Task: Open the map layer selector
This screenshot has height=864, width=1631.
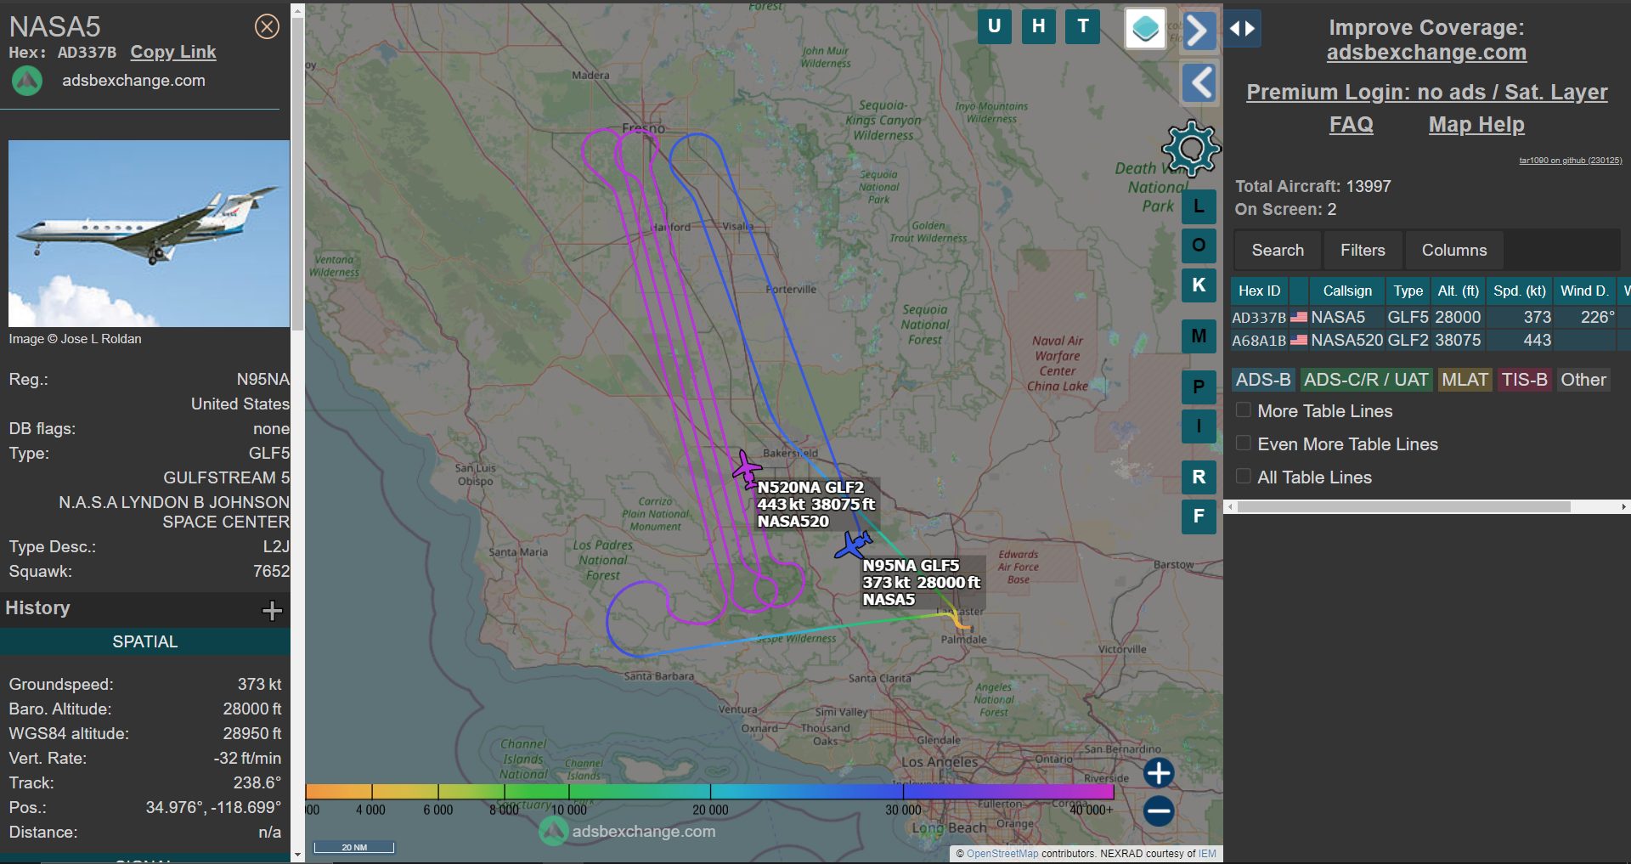Action: point(1145,29)
